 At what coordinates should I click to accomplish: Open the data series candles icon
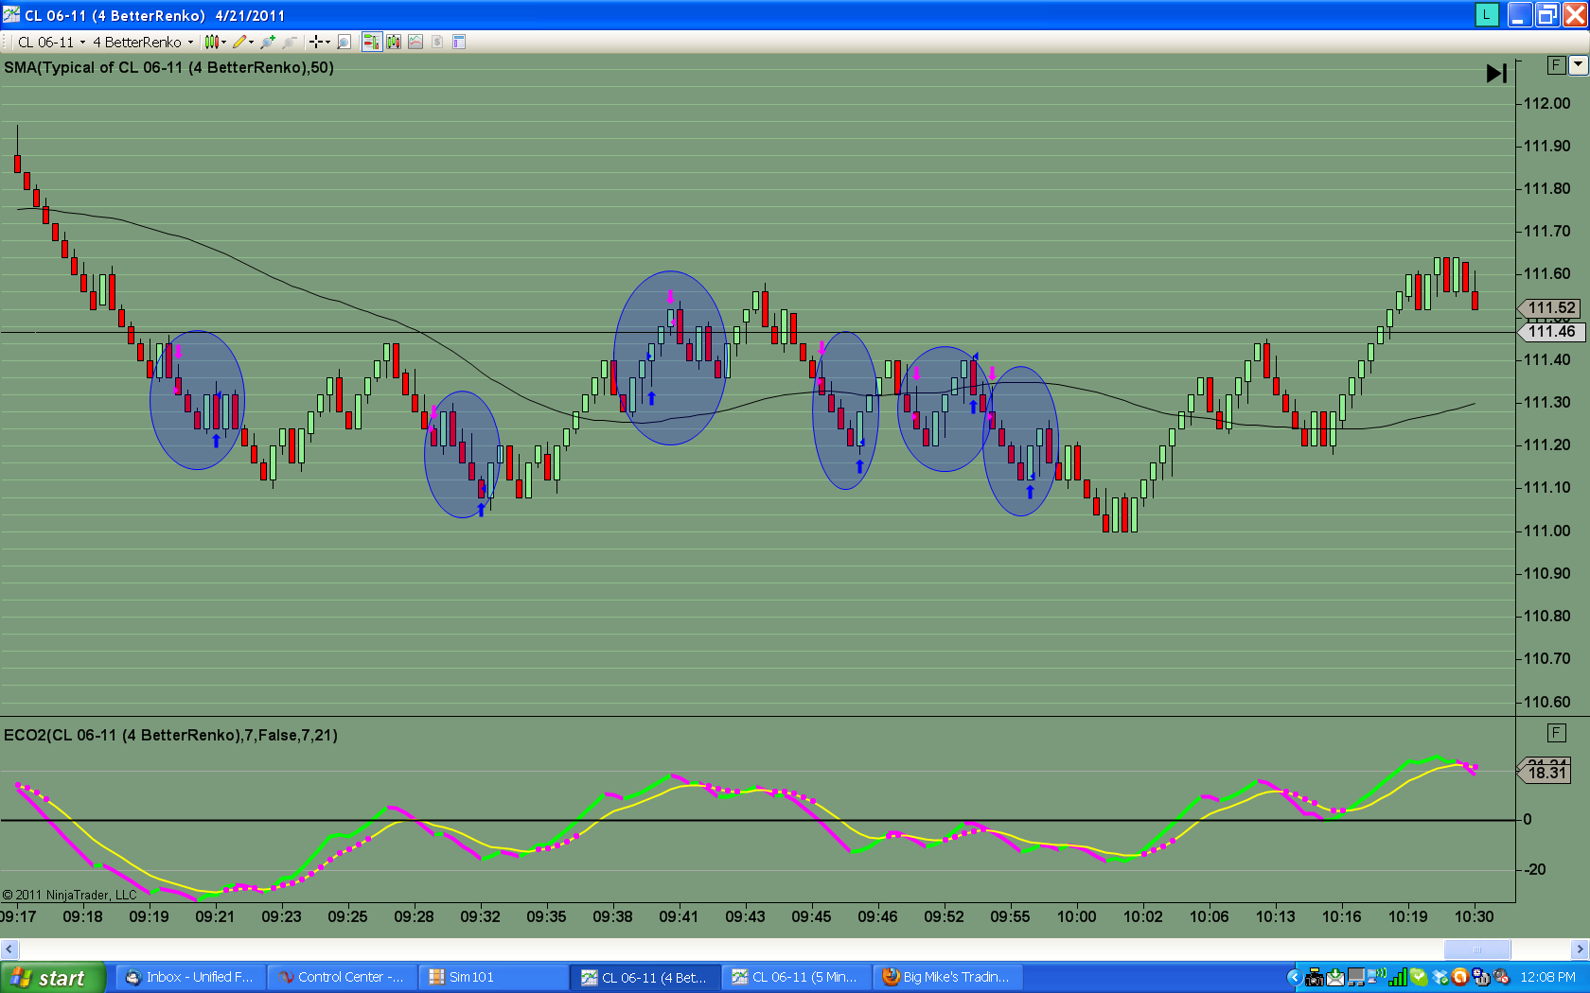[394, 42]
